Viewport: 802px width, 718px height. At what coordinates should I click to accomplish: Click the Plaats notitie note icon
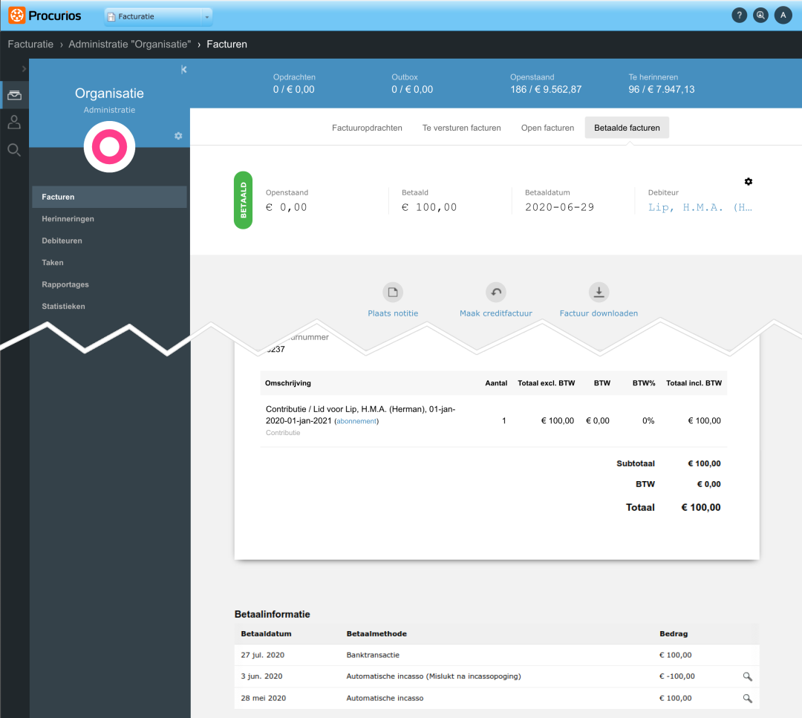[393, 293]
